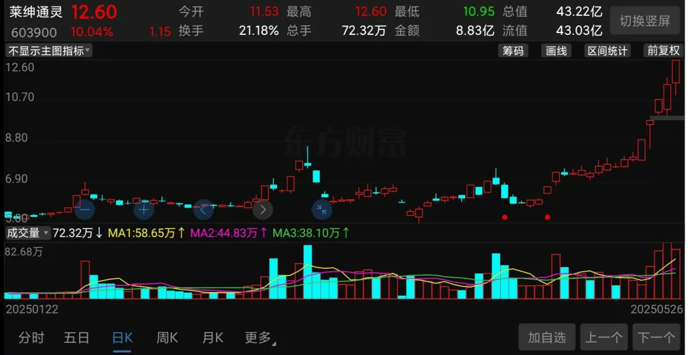
Task: Select the 日K tab
Action: (x=122, y=337)
